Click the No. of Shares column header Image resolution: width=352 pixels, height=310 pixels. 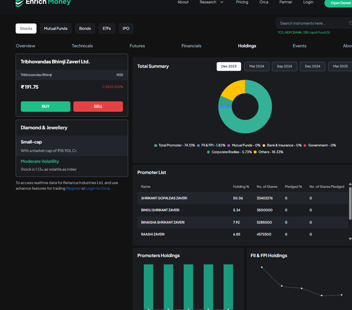pos(267,187)
